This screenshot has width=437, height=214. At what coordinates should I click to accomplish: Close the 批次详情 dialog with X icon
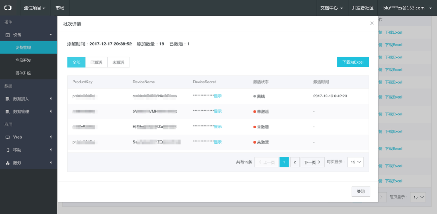coord(372,23)
